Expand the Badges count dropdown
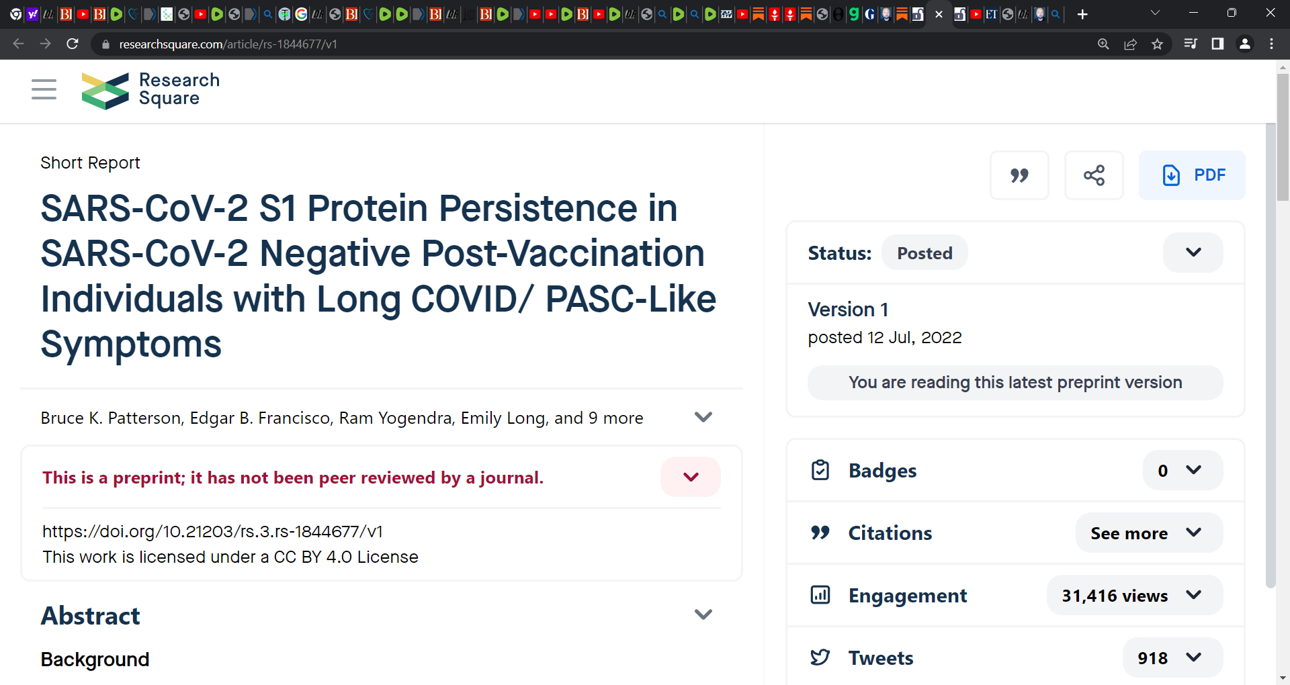 pos(1182,470)
